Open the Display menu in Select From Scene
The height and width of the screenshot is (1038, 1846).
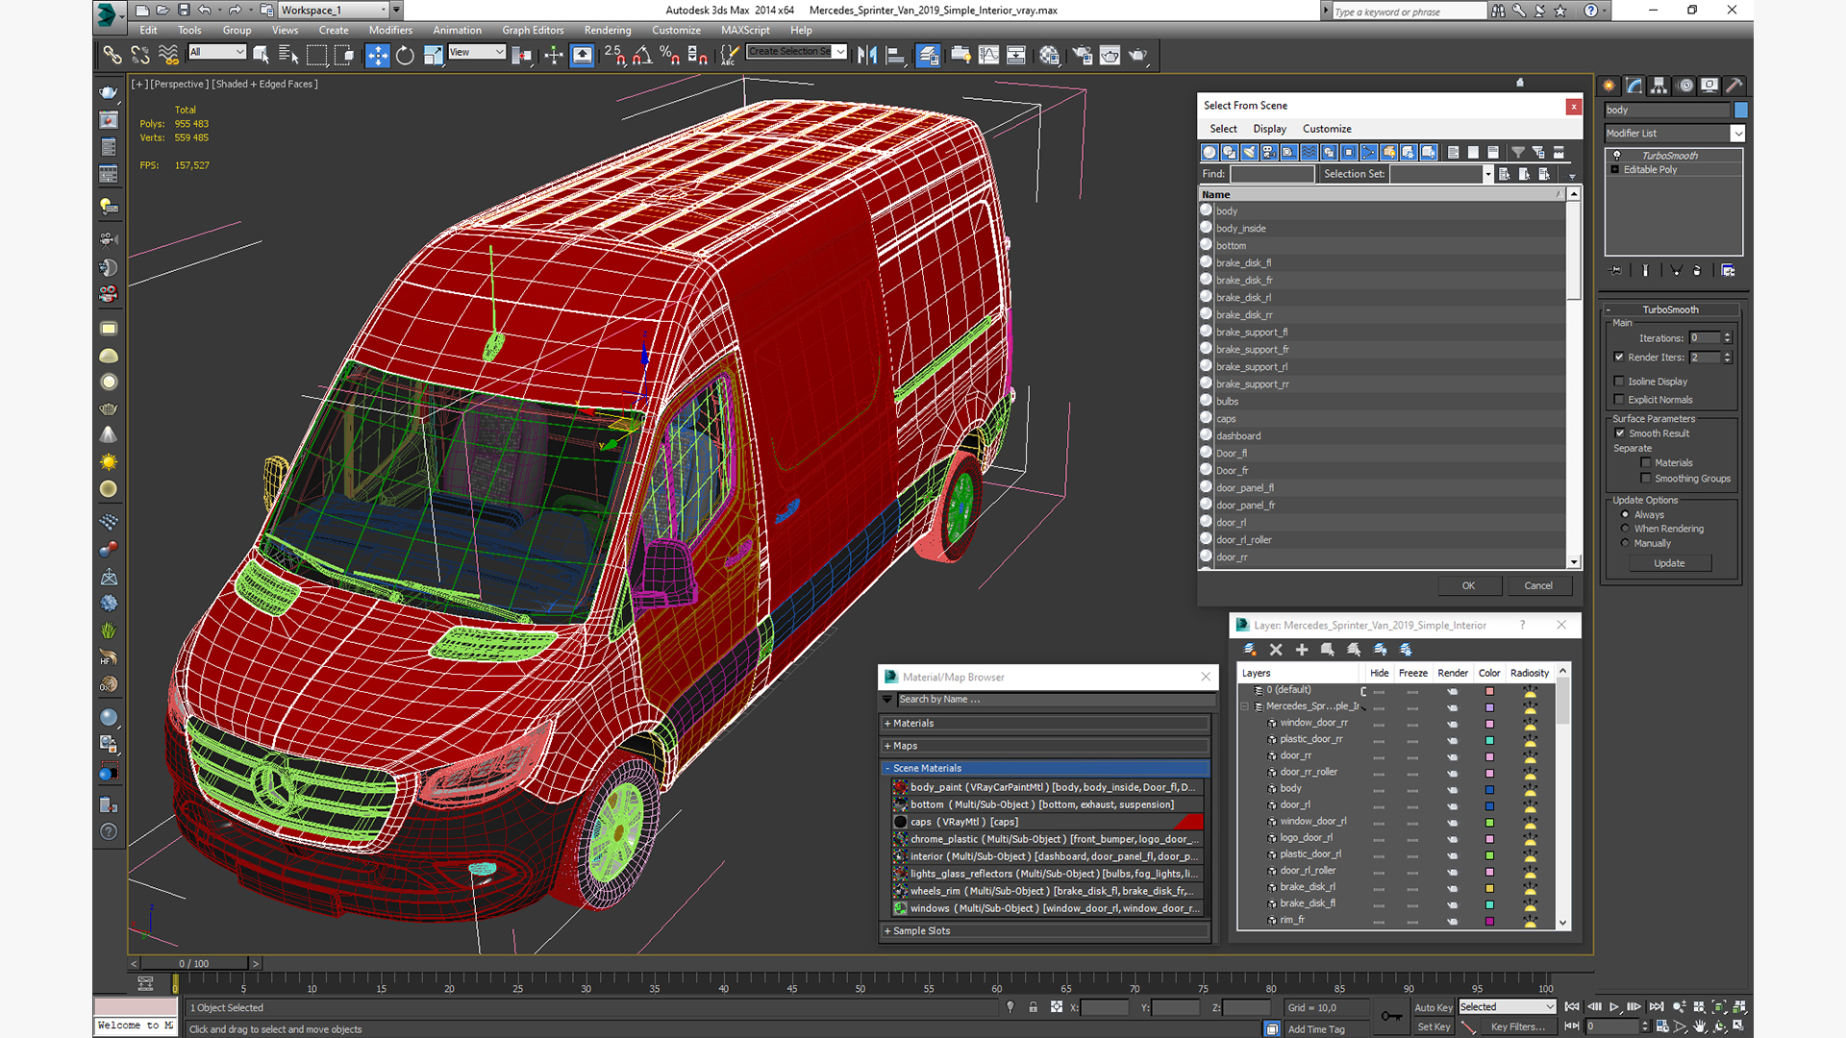(x=1269, y=129)
